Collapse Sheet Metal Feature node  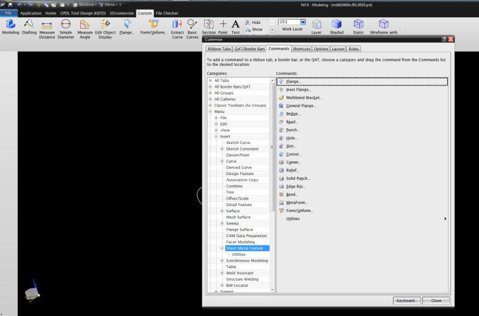tap(222, 248)
